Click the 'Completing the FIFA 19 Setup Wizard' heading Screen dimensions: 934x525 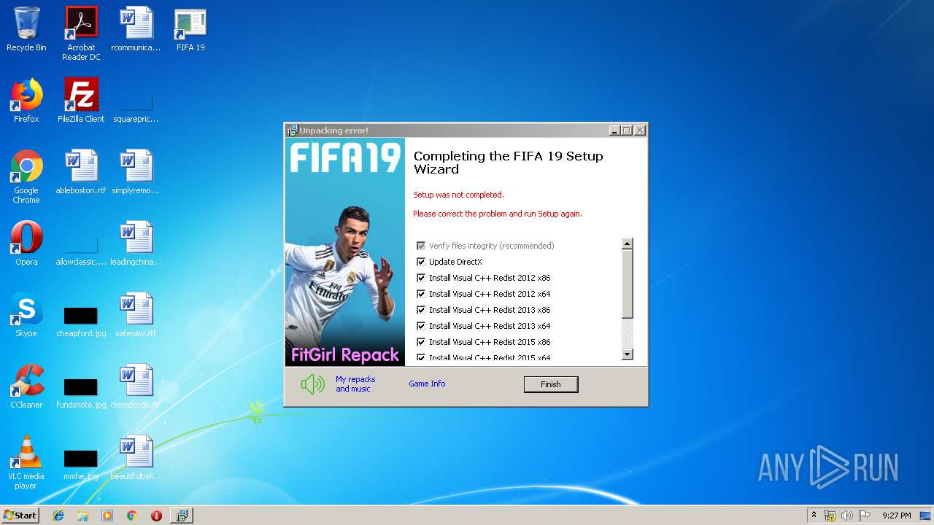[509, 163]
